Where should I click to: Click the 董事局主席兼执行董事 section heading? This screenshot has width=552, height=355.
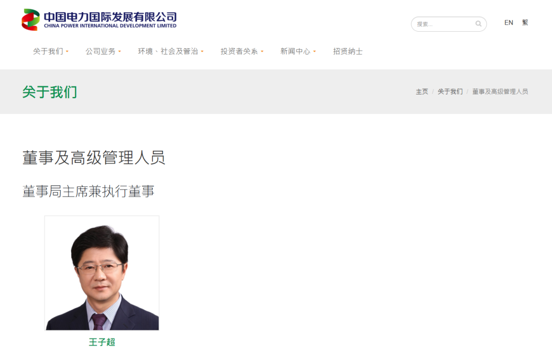(88, 191)
